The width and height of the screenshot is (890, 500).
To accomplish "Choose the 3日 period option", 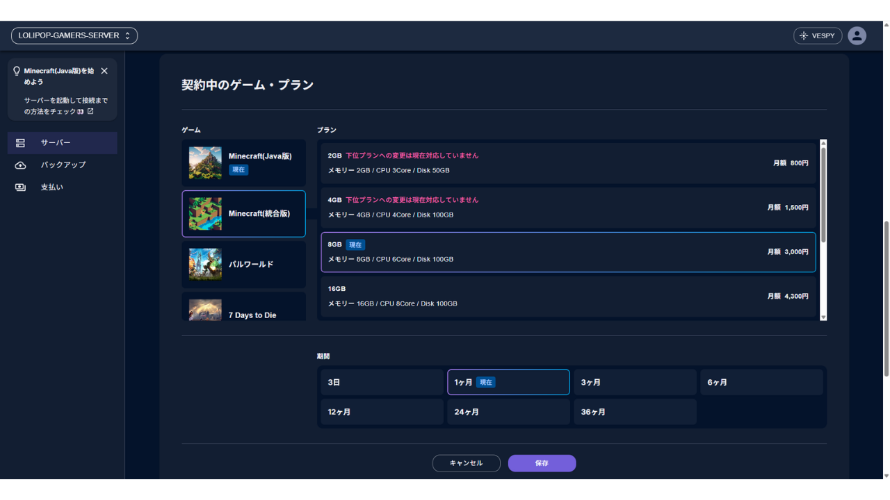I will (x=382, y=383).
